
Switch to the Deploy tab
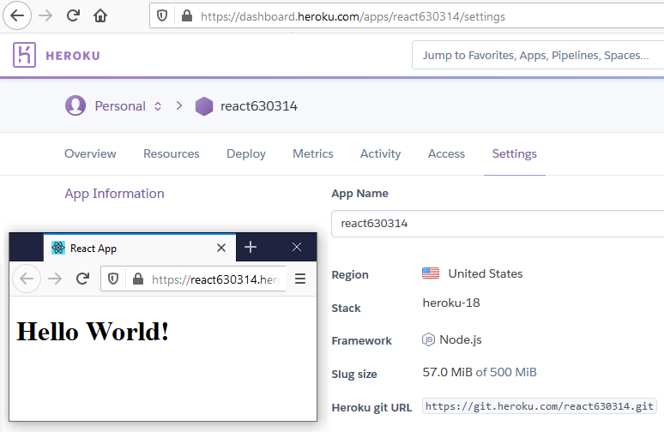pos(246,153)
